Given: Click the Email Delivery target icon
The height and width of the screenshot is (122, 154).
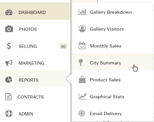Looking at the screenshot, I should click(82, 113).
